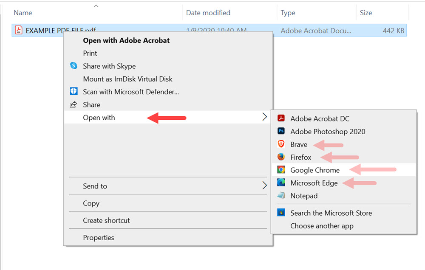This screenshot has width=425, height=270.
Task: Click the Photoshop Ps icon
Action: (281, 131)
